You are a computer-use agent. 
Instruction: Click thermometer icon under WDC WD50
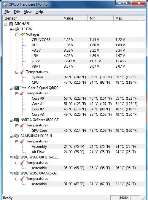(x=22, y=179)
